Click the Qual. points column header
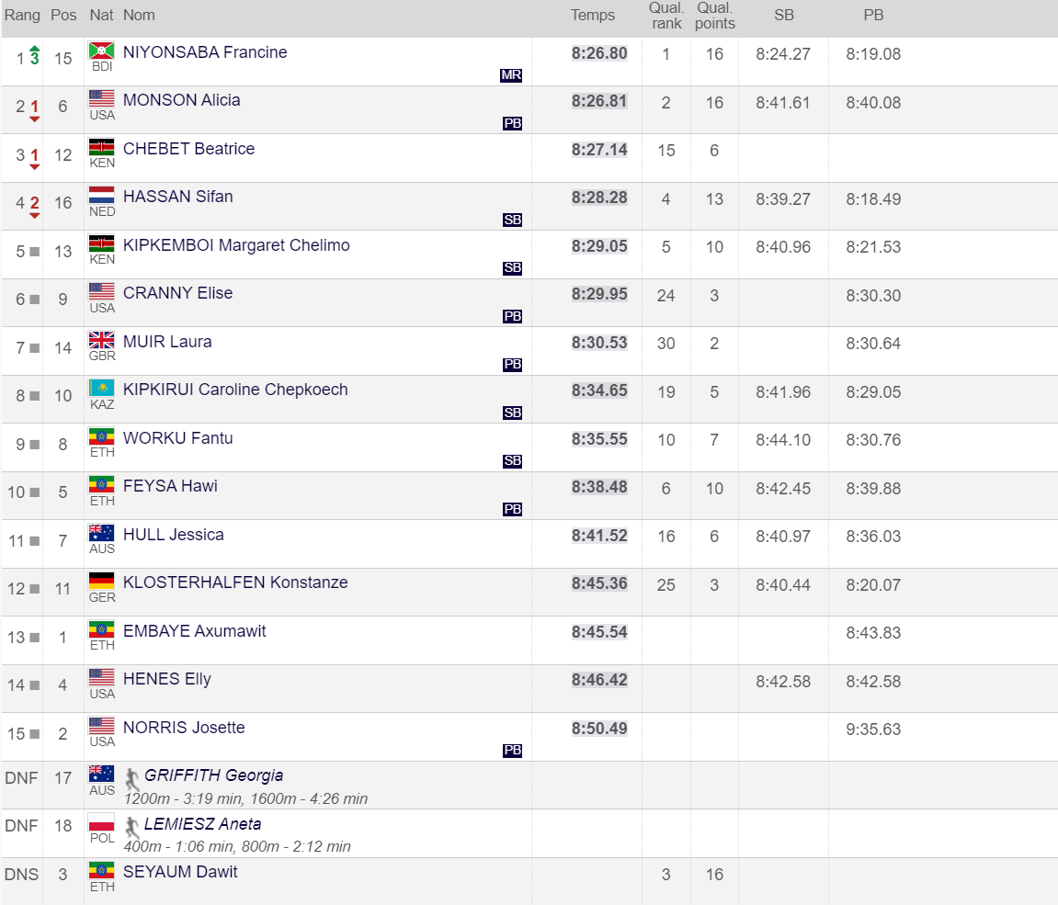1058x905 pixels. pyautogui.click(x=714, y=16)
